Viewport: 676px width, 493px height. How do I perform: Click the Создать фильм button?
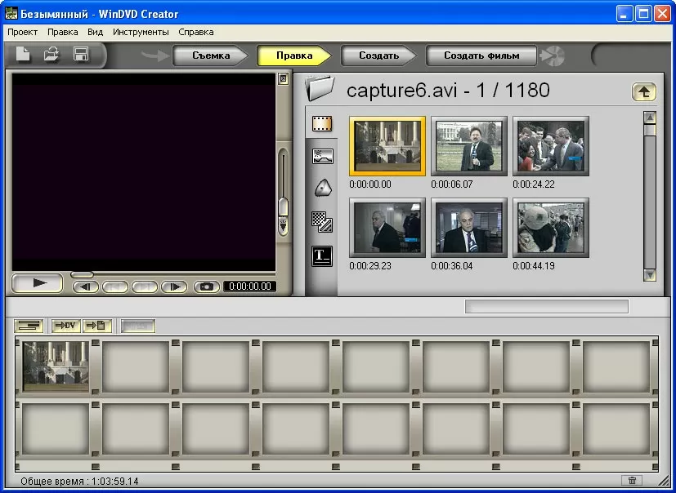click(481, 56)
